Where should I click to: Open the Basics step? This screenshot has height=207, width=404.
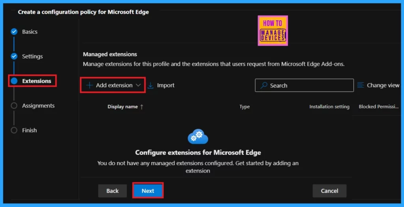[x=30, y=32]
